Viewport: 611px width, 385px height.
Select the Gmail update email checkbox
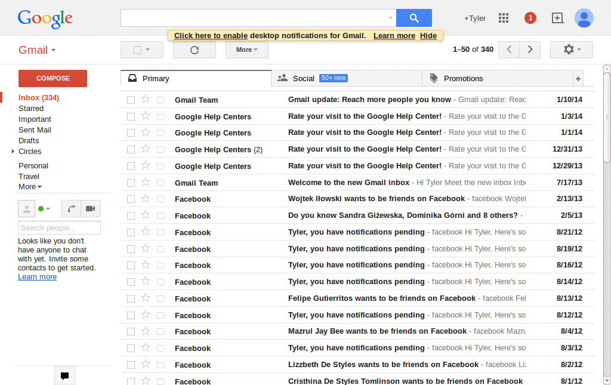(131, 100)
